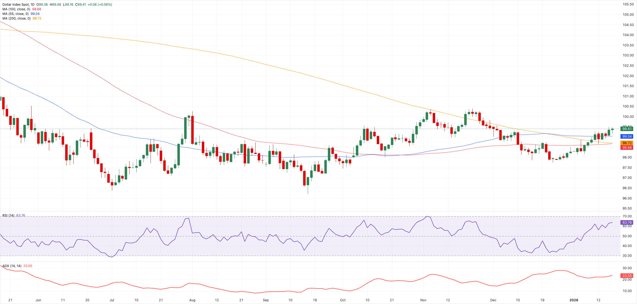Click the 105.00 price axis label

(628, 15)
